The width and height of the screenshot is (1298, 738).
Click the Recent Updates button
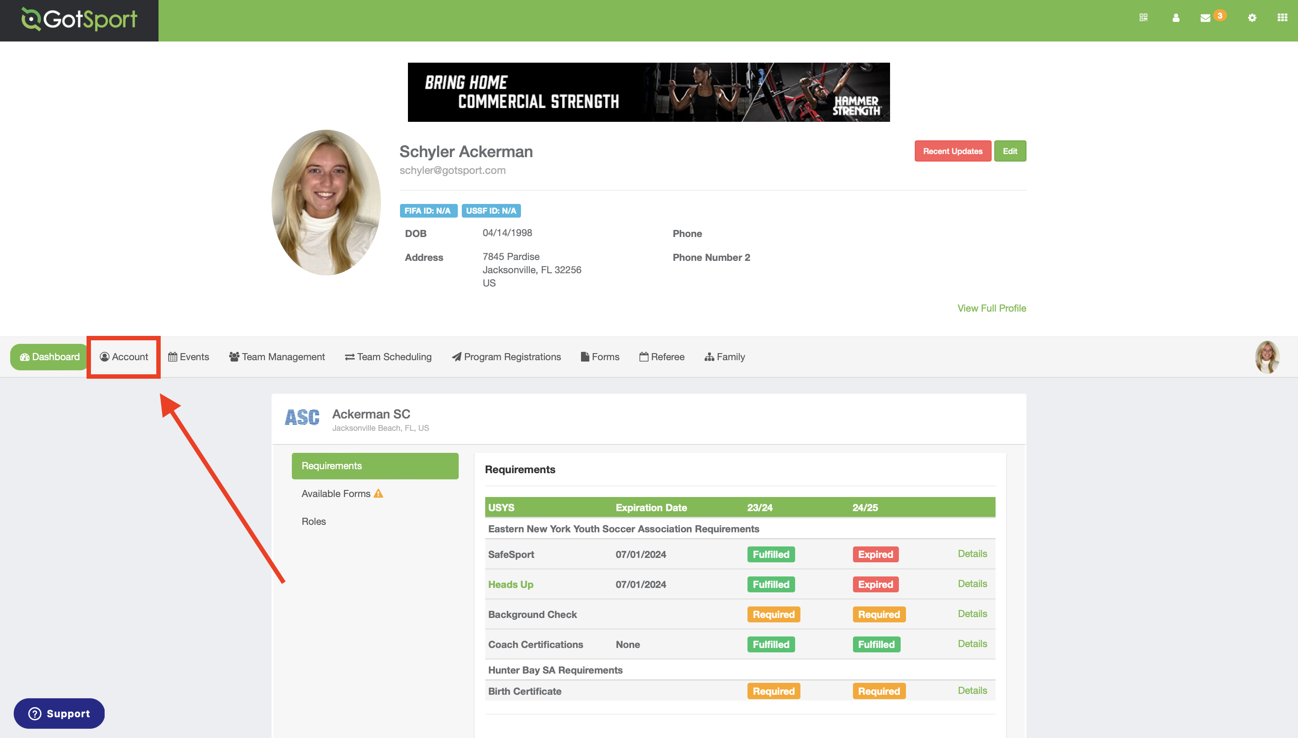pos(953,151)
